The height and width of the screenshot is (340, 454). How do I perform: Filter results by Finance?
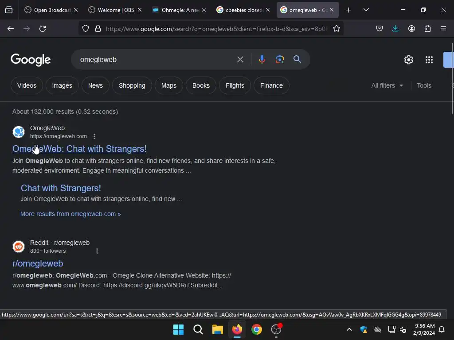(271, 85)
